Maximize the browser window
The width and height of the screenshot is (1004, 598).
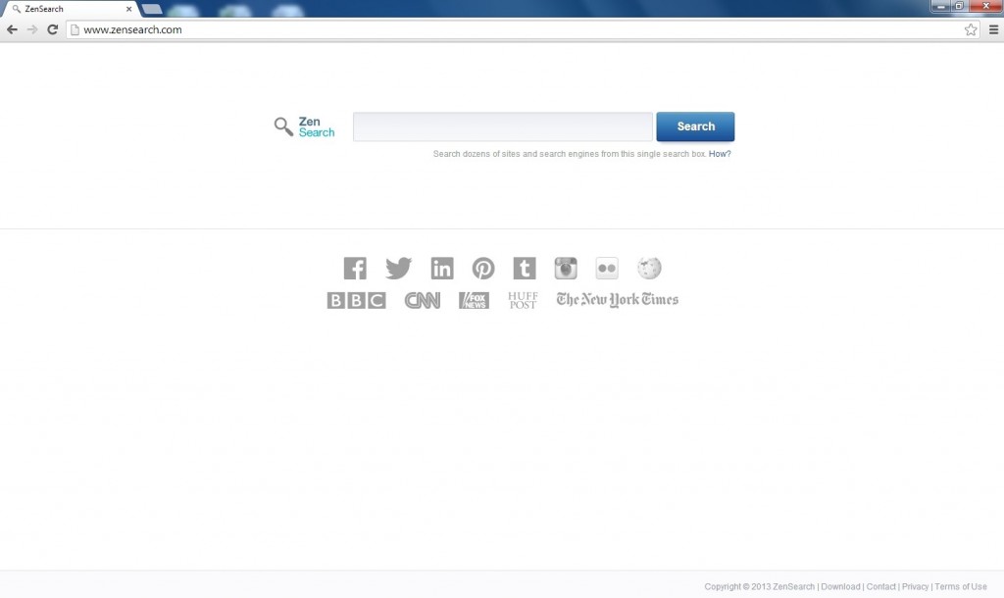pyautogui.click(x=959, y=7)
